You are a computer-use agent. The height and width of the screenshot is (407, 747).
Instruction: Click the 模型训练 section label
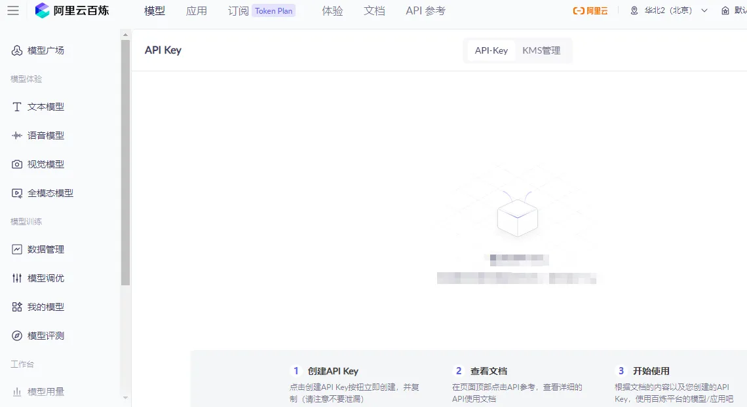[26, 222]
